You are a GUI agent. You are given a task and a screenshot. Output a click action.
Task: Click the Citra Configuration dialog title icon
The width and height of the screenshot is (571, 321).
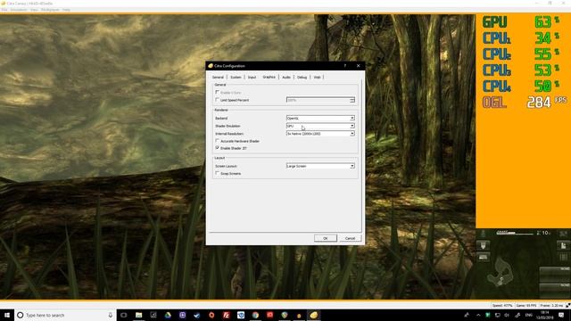(211, 66)
